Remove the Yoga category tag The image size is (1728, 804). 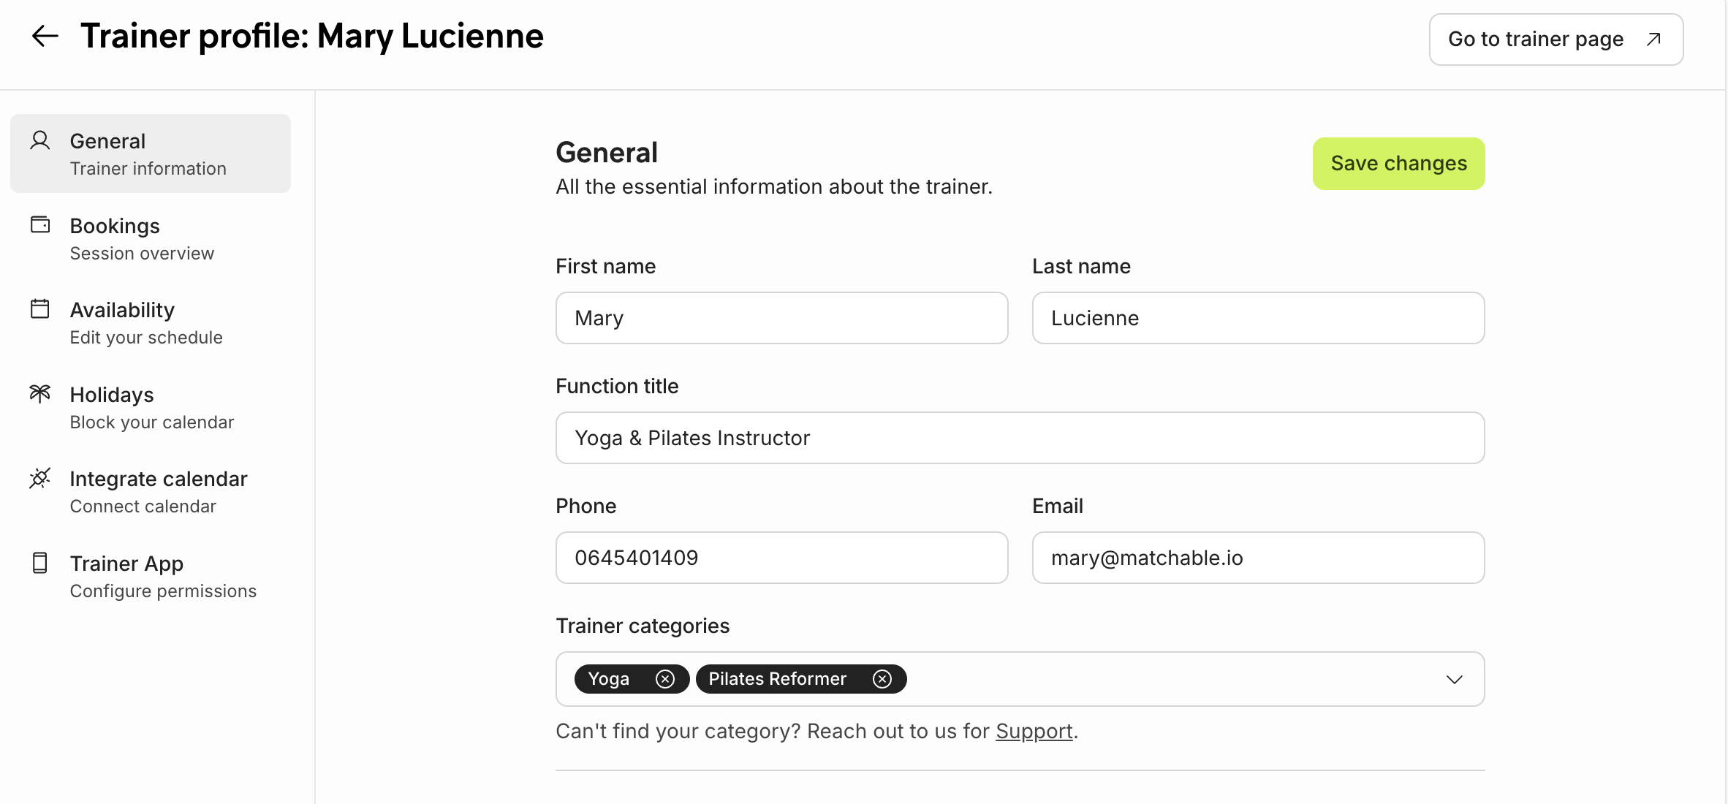[664, 679]
